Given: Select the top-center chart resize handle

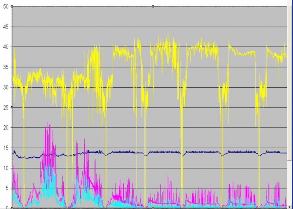Looking at the screenshot, I should (x=153, y=6).
